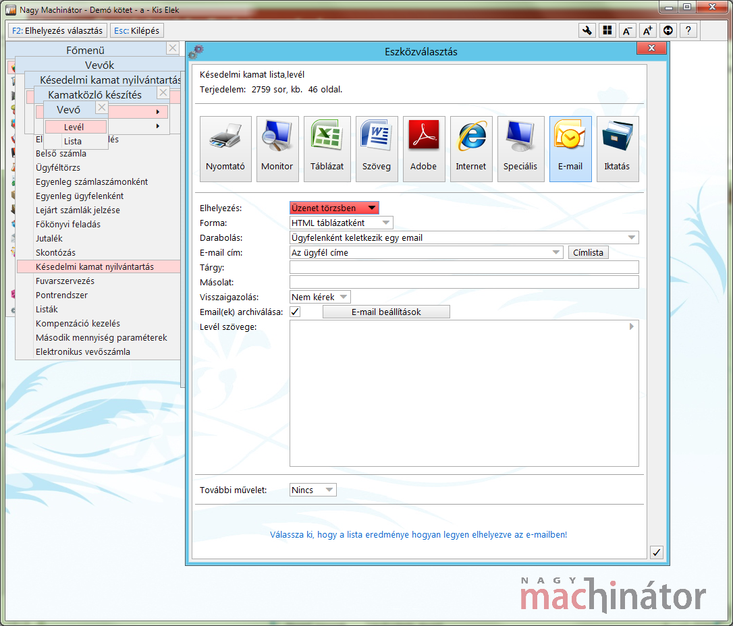Toggle Email(ek) archiválása checkbox
This screenshot has width=733, height=626.
click(295, 312)
